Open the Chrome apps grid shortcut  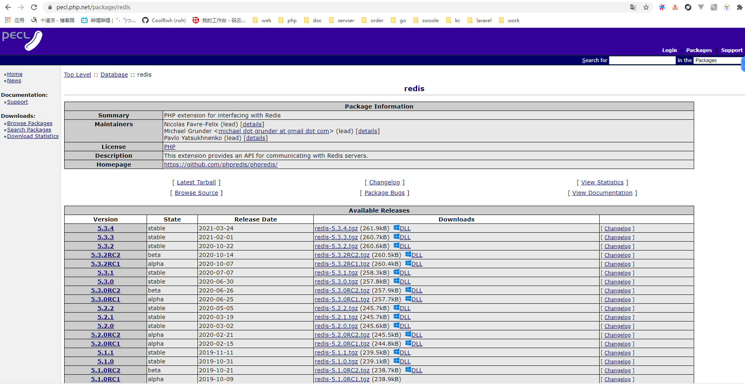click(x=8, y=20)
